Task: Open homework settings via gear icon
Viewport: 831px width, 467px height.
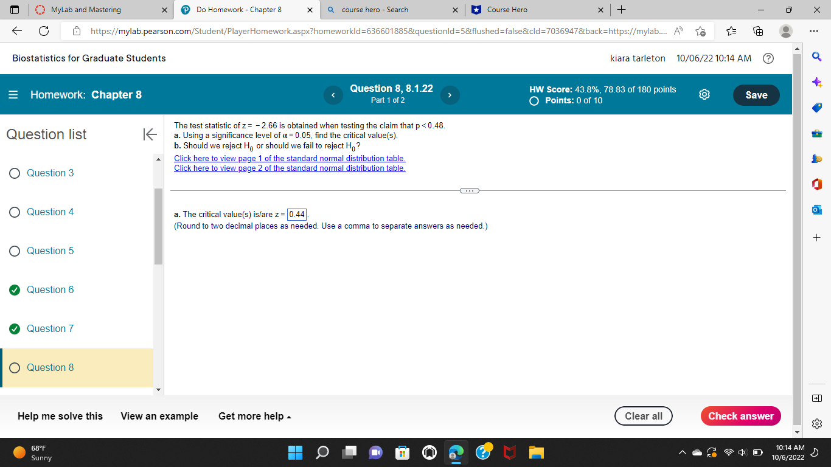Action: tap(704, 95)
